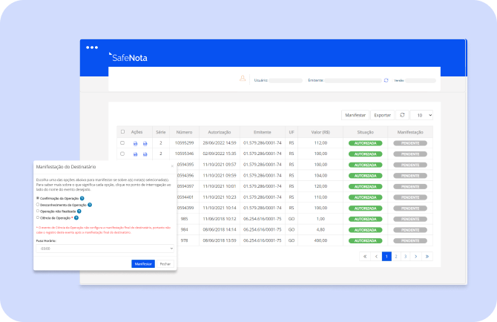Print note 10595299 via printer icon
The image size is (497, 322).
pyautogui.click(x=145, y=143)
